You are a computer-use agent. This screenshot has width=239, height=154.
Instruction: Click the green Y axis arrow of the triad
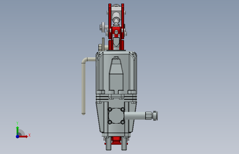point(18,130)
